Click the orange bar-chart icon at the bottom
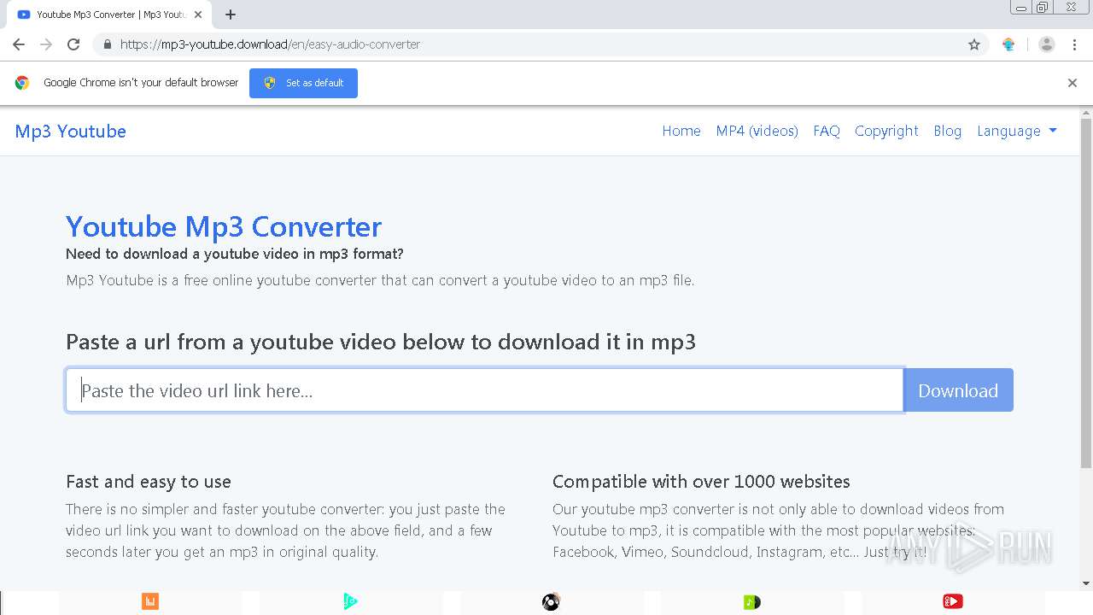Viewport: 1093px width, 615px height. 150,602
